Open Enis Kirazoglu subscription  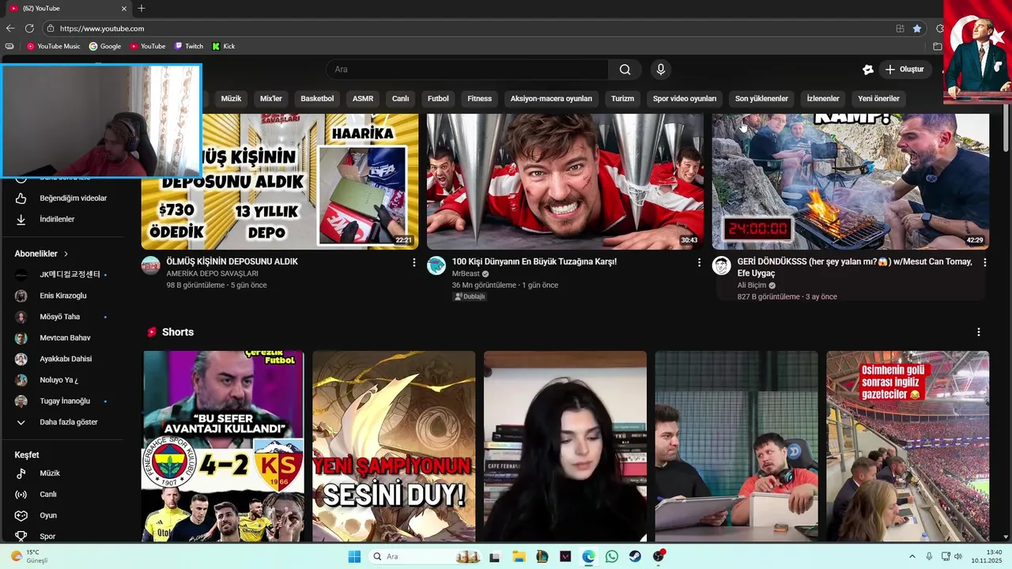click(x=62, y=296)
